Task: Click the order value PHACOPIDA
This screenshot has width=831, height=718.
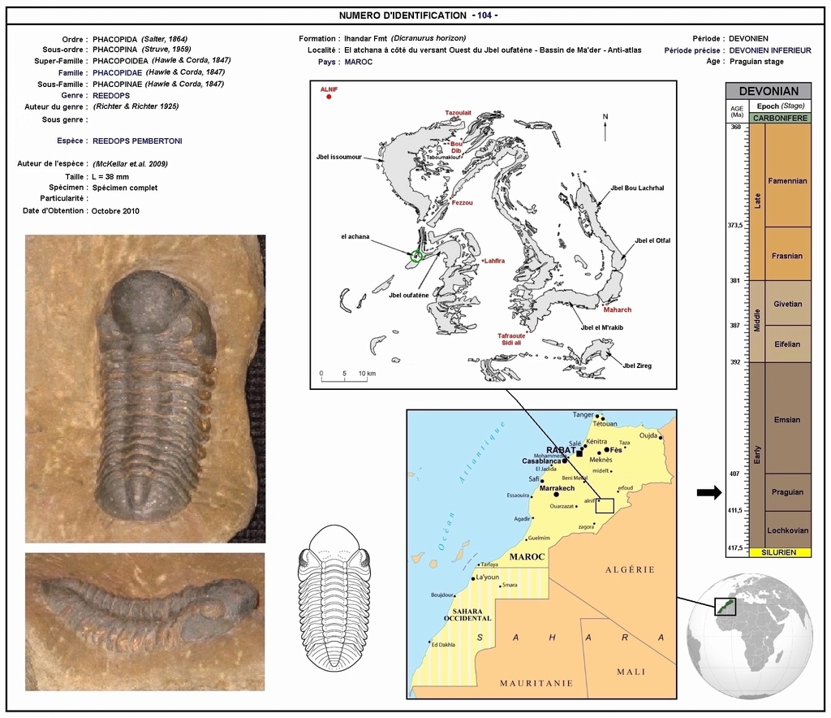Action: pos(115,39)
